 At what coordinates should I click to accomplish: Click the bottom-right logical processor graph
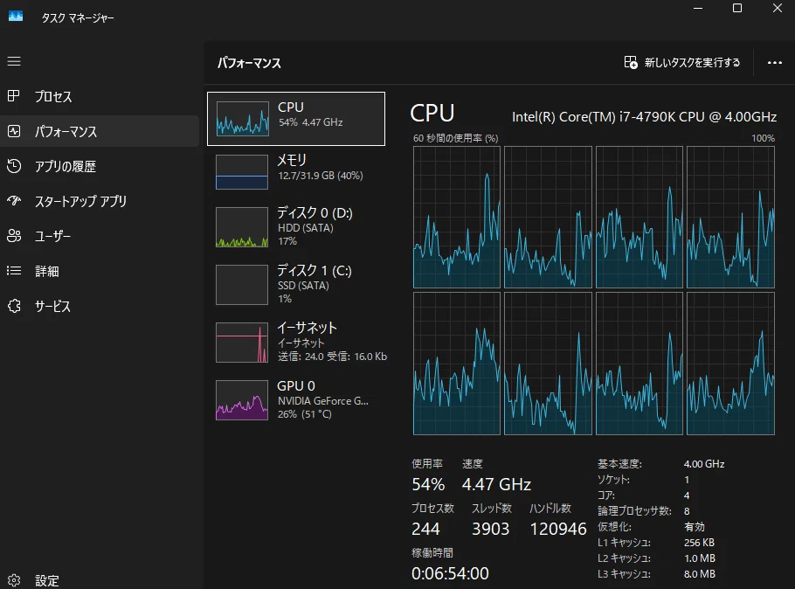(x=730, y=364)
